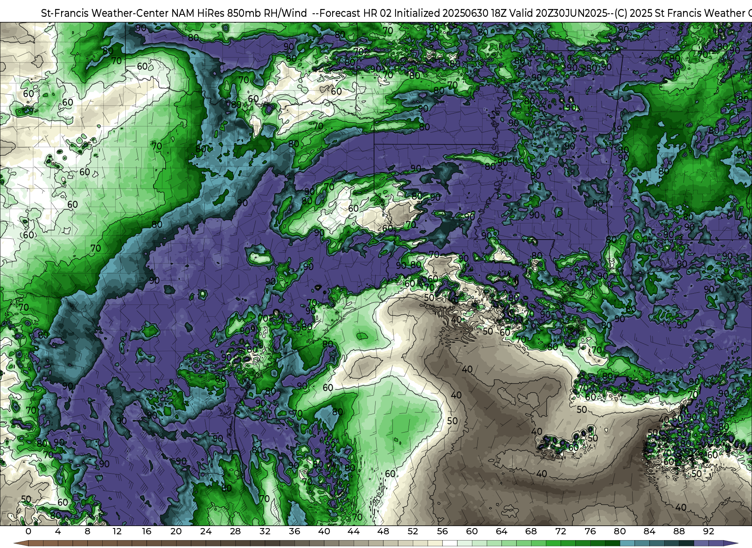The width and height of the screenshot is (752, 548).
Task: Click the "Valid 20Z30JUN2025" timestamp text
Action: [x=559, y=13]
